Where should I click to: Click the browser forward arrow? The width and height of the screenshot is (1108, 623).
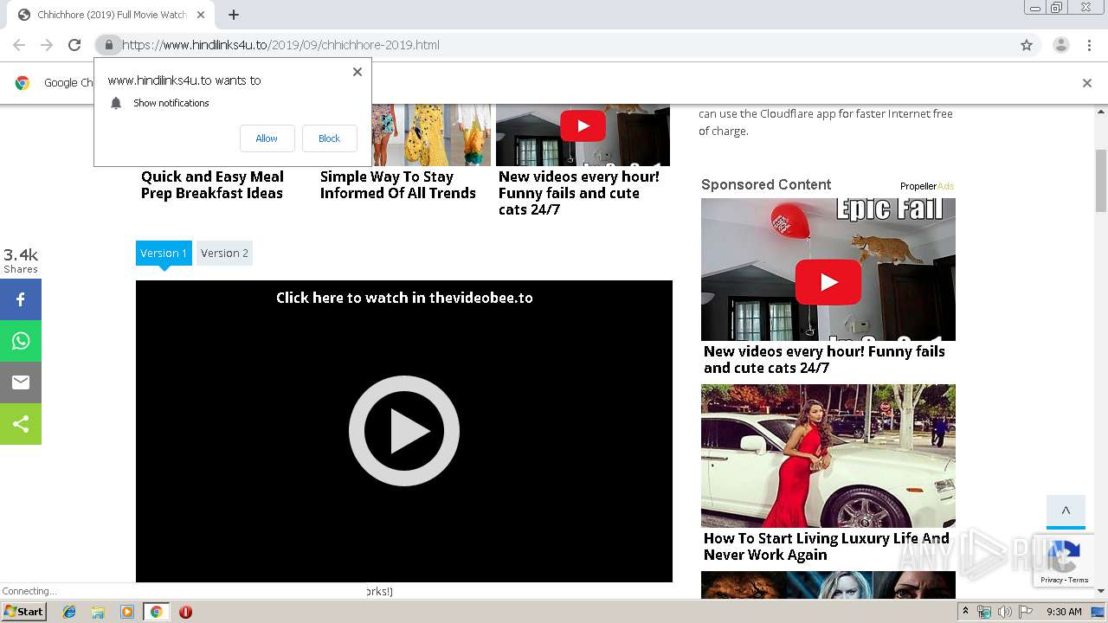point(47,45)
